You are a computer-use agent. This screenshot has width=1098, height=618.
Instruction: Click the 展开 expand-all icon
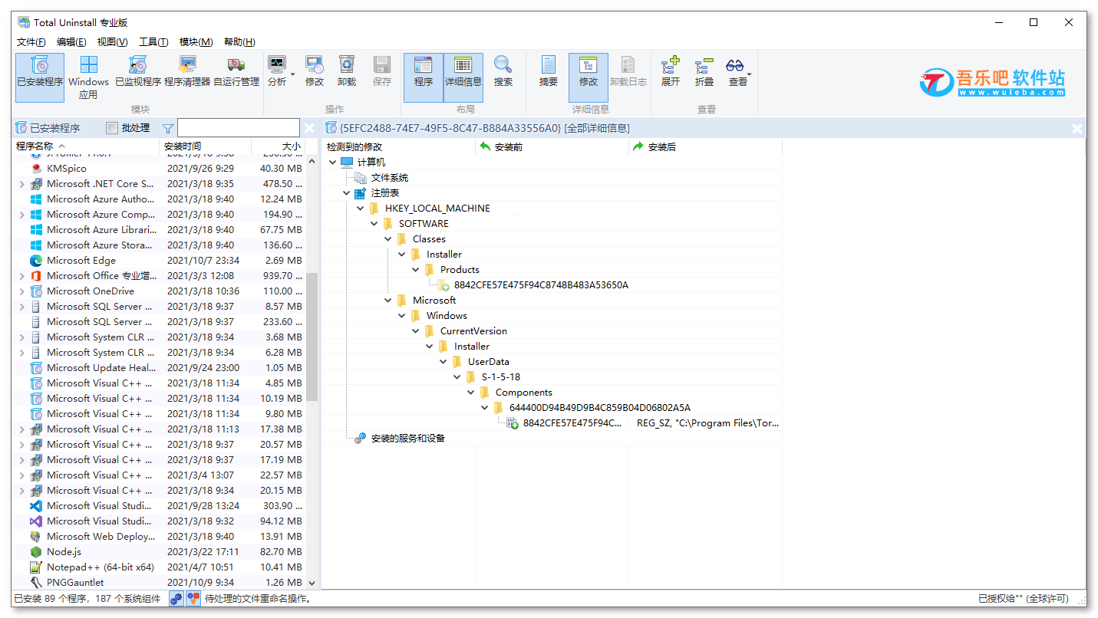tap(671, 71)
